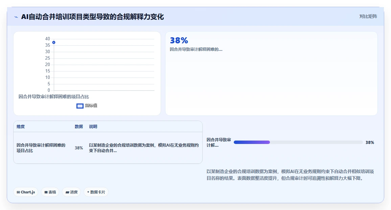Click the 数据 column header
Viewport: 391px width, 210px height.
[79, 127]
